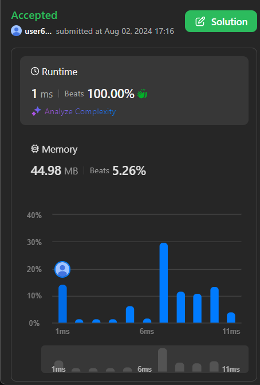
Task: Open the Analyze Complexity link
Action: 80,111
